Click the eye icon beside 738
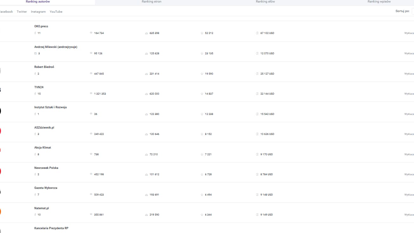The image size is (414, 233). click(91, 154)
